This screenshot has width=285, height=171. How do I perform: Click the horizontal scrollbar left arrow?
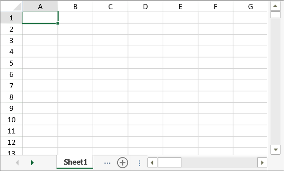[x=152, y=162]
